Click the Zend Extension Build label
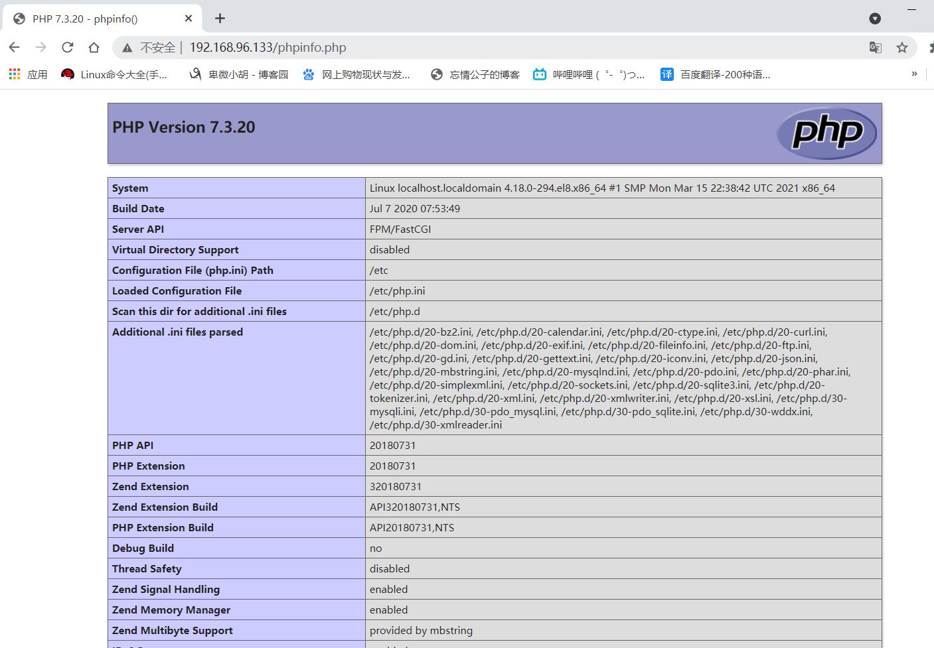Viewport: 934px width, 648px height. coord(165,507)
